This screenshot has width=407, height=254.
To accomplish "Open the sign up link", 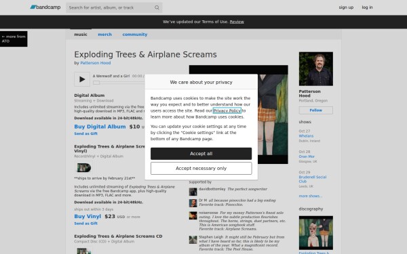I will point(346,7).
